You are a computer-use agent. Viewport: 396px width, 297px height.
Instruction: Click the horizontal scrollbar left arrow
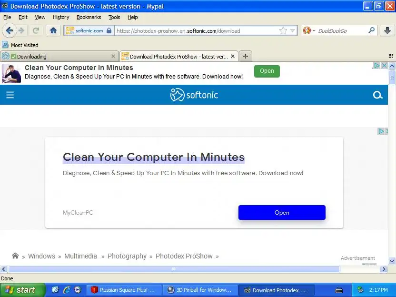click(x=3, y=269)
